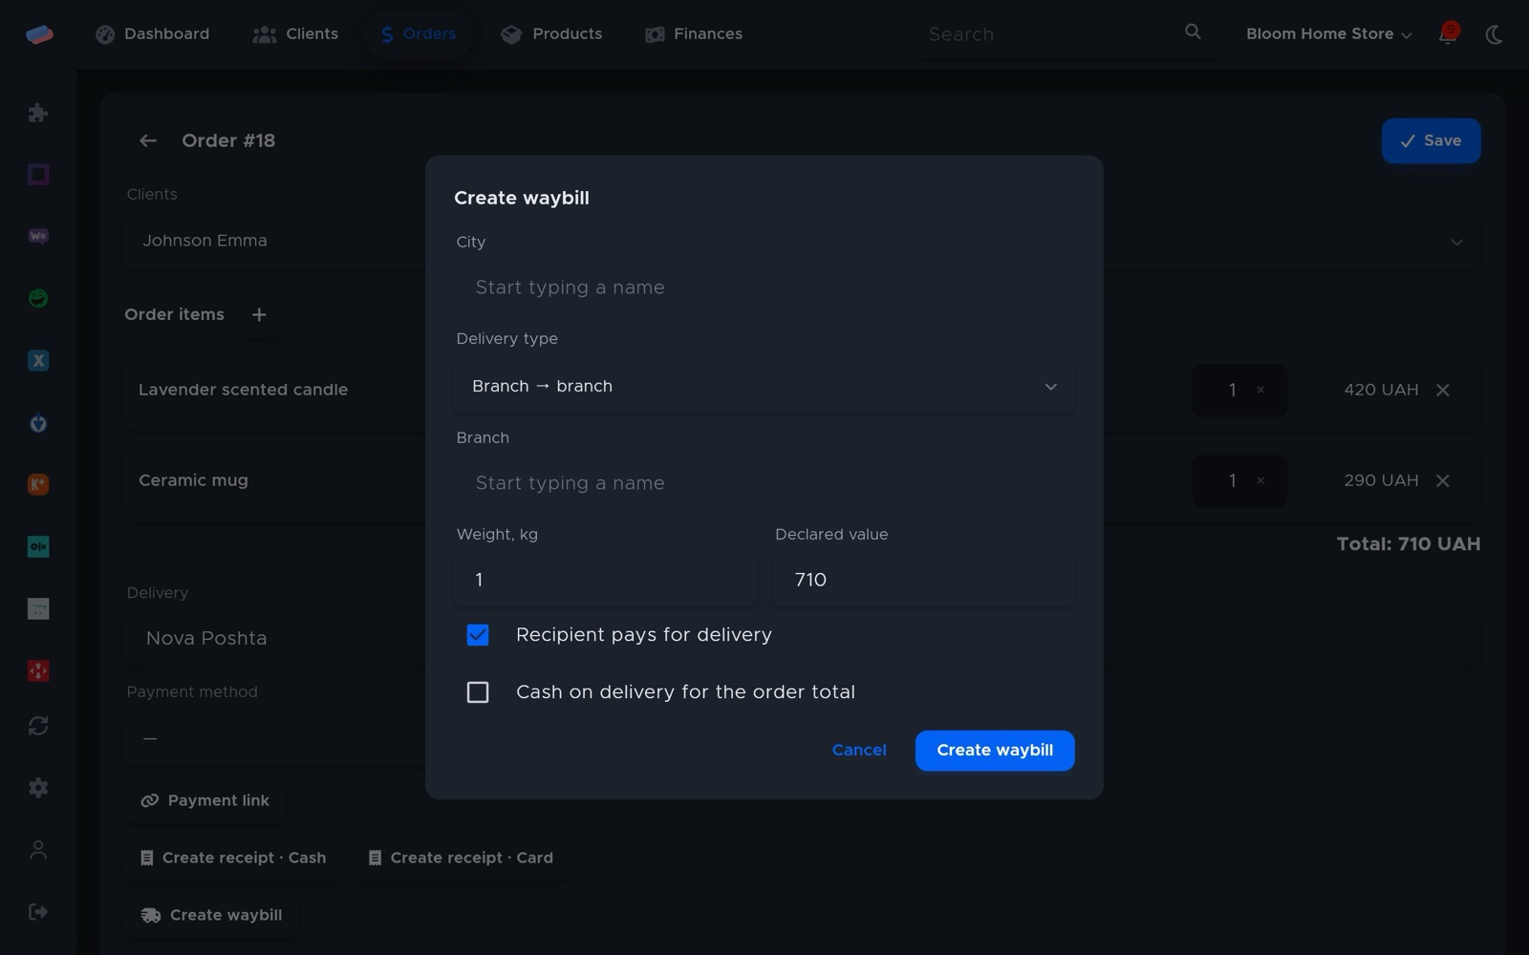Click the Create waybill button with truck icon
This screenshot has height=955, width=1529.
click(211, 915)
